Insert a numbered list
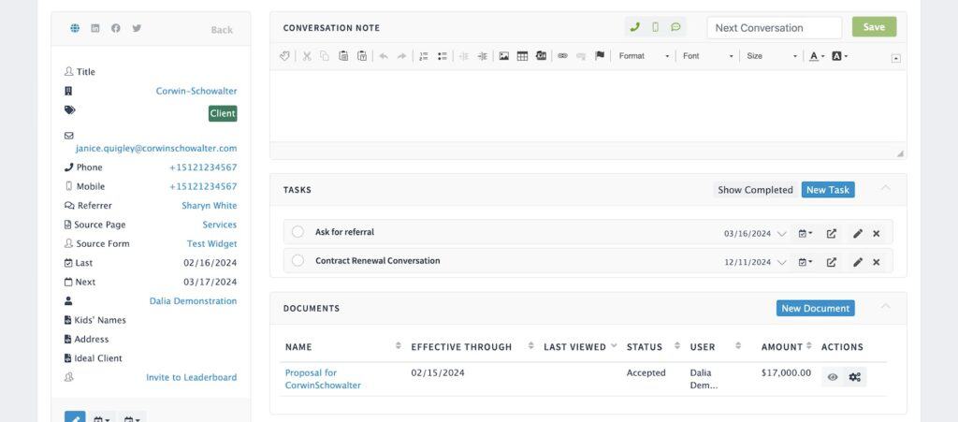Image resolution: width=958 pixels, height=422 pixels. click(424, 56)
